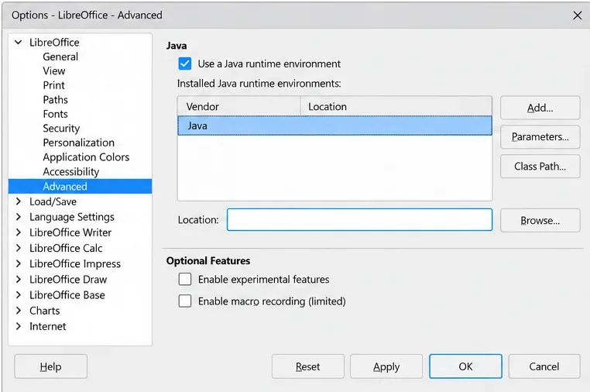
Task: Click the Internet label in tree
Action: click(48, 326)
